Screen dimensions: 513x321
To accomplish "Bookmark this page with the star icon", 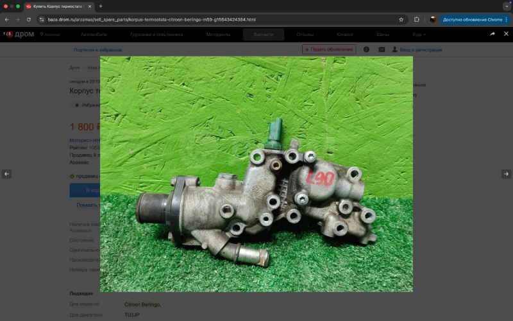I will click(x=401, y=19).
